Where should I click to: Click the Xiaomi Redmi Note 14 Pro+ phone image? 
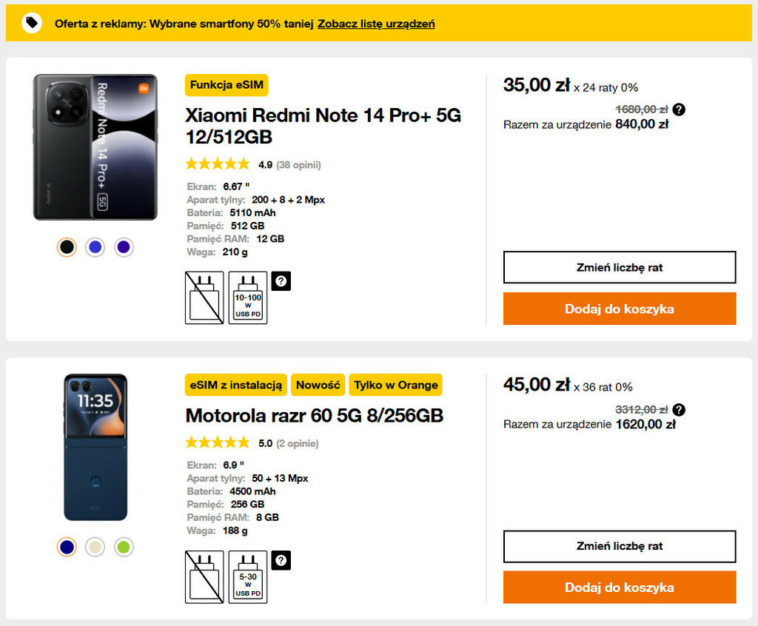point(95,147)
